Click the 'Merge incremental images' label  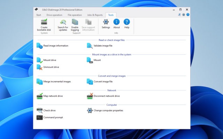[x=57, y=82]
